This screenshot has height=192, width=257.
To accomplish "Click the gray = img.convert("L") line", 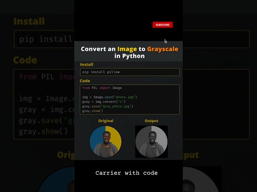I will coord(104,102).
